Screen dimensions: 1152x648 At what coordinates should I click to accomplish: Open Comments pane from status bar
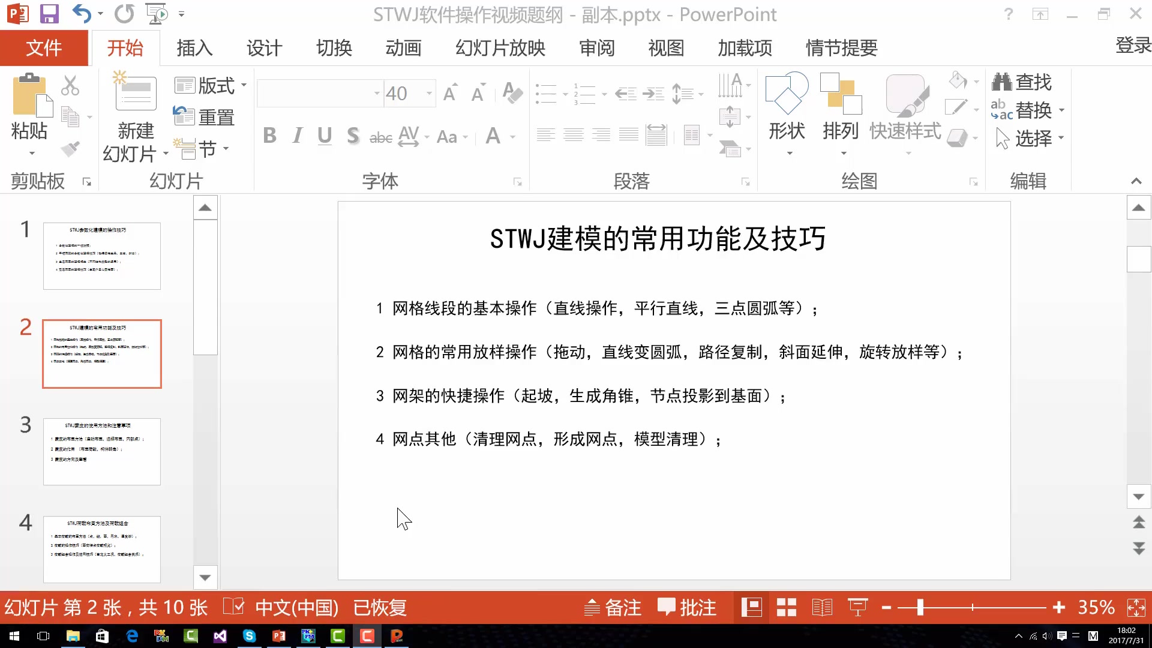point(688,608)
